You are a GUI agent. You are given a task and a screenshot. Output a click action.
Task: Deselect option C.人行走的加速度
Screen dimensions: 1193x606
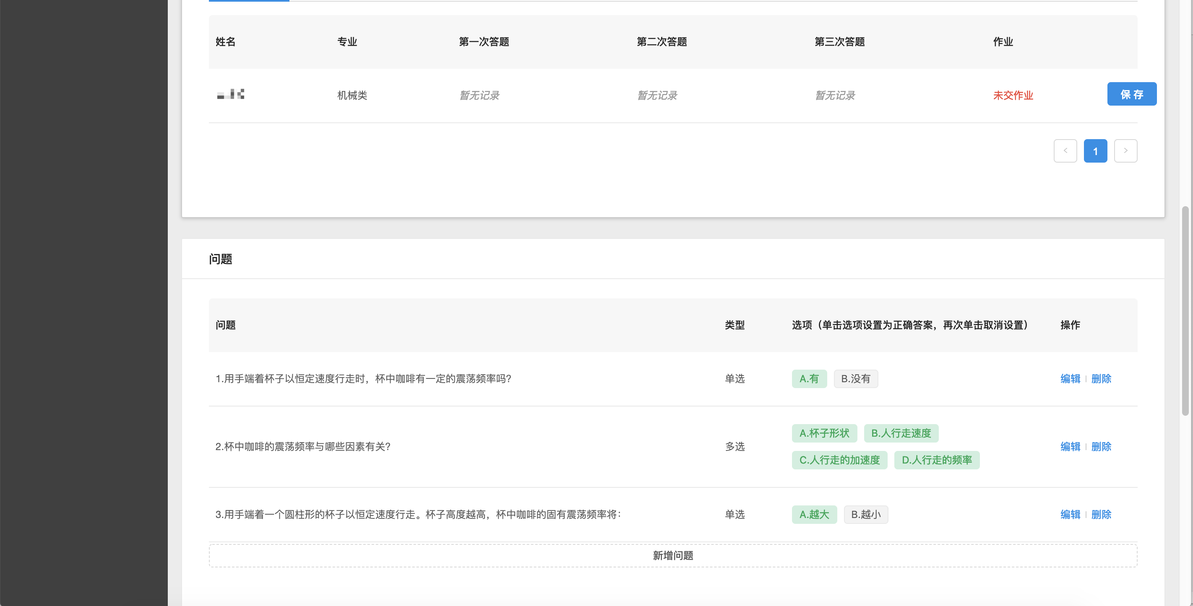coord(839,460)
